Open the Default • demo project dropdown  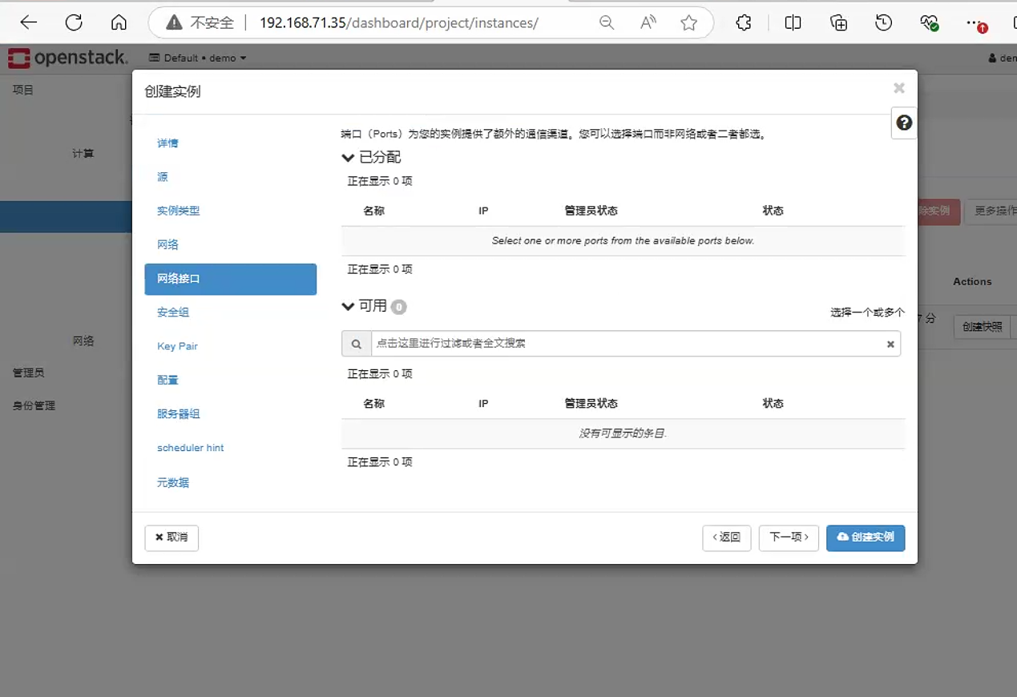point(198,58)
